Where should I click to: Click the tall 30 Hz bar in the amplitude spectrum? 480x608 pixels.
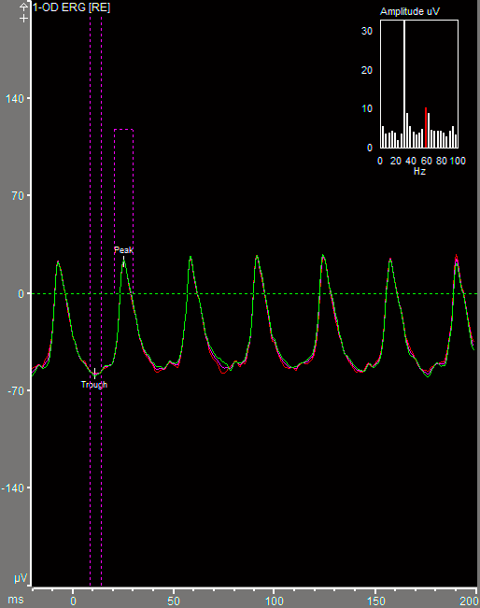(x=404, y=84)
